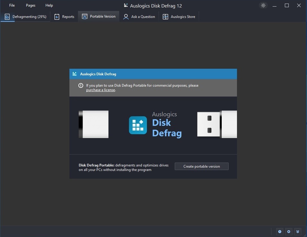Go to Auslogics Store tab
This screenshot has width=307, height=237.
click(179, 17)
